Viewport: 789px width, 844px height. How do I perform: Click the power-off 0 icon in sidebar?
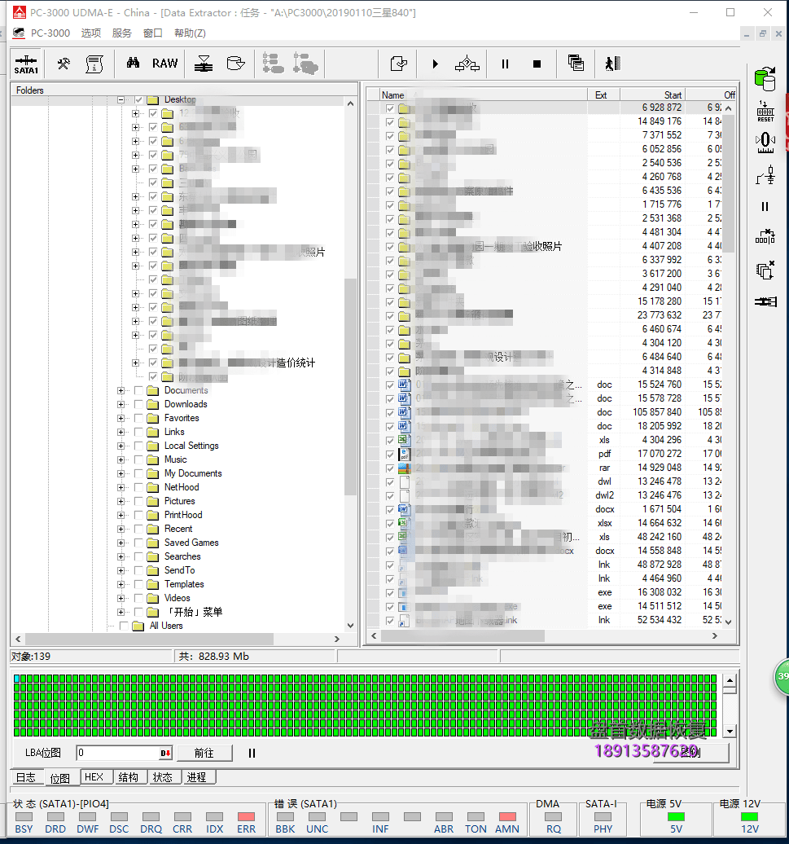(765, 143)
